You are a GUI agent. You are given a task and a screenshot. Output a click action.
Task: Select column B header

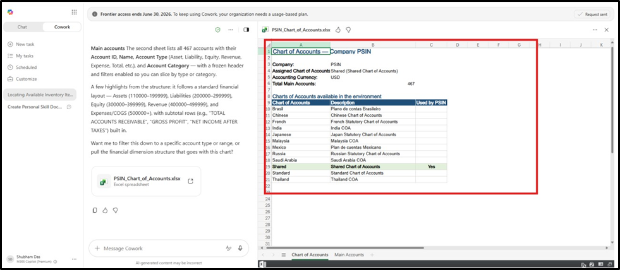373,45
